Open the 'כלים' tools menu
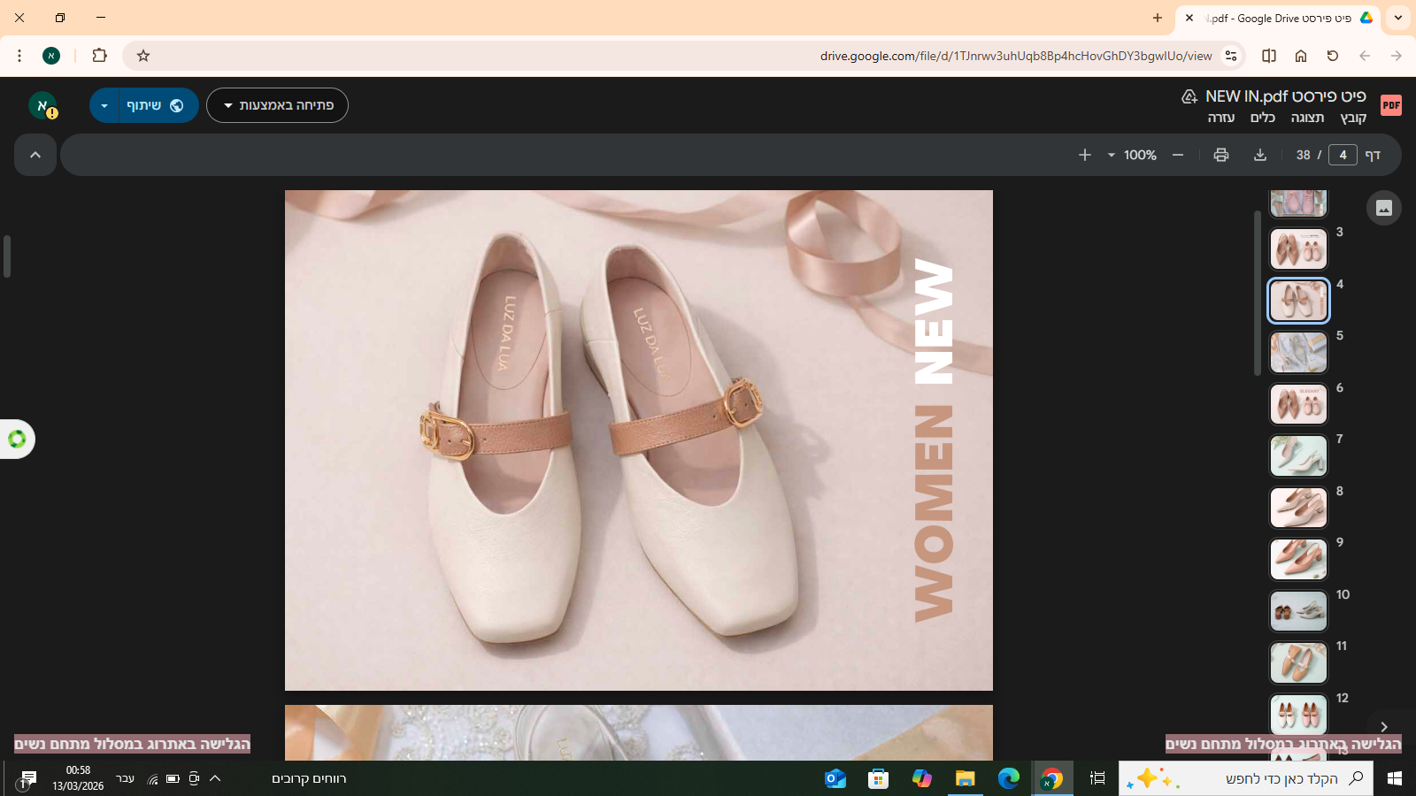Screen dimensions: 1416x796 1263,118
